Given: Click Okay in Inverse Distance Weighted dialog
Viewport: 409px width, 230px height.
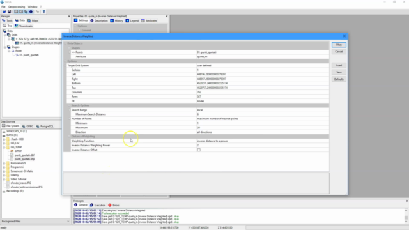Looking at the screenshot, I should 339,45.
